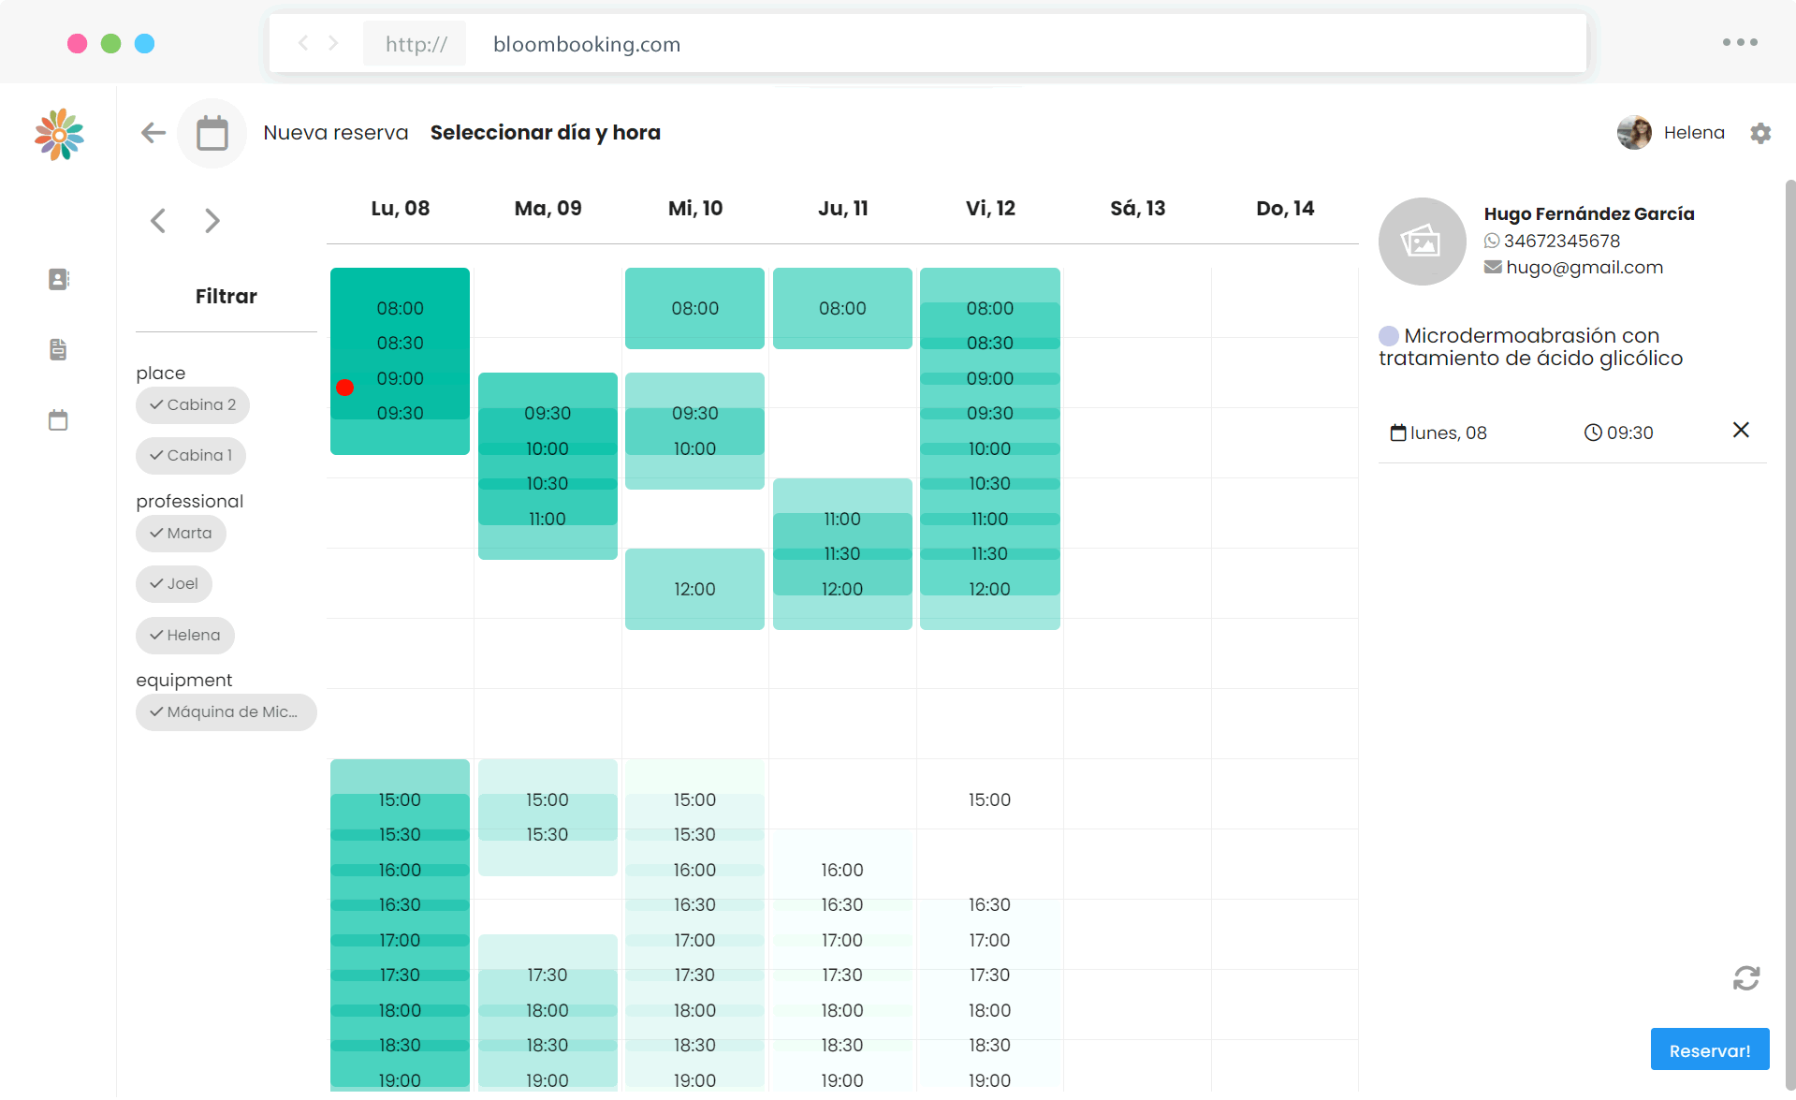Toggle the Marta professional filter
Image resolution: width=1796 pixels, height=1100 pixels.
tap(181, 533)
